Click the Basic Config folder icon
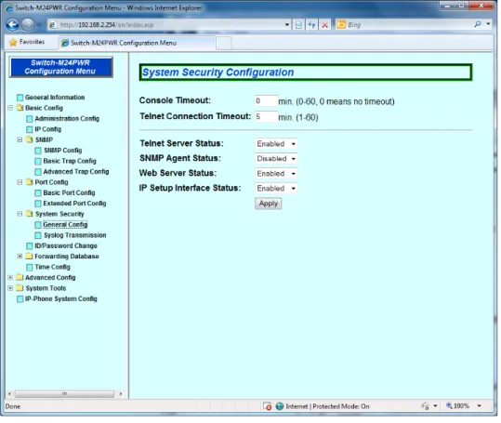501x423 pixels. 20,107
